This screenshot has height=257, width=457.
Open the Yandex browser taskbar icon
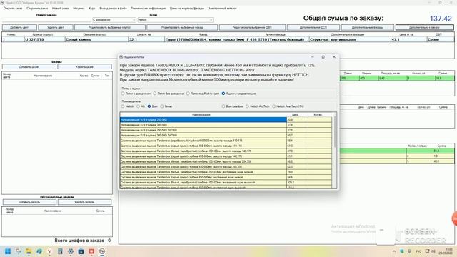click(x=49, y=251)
